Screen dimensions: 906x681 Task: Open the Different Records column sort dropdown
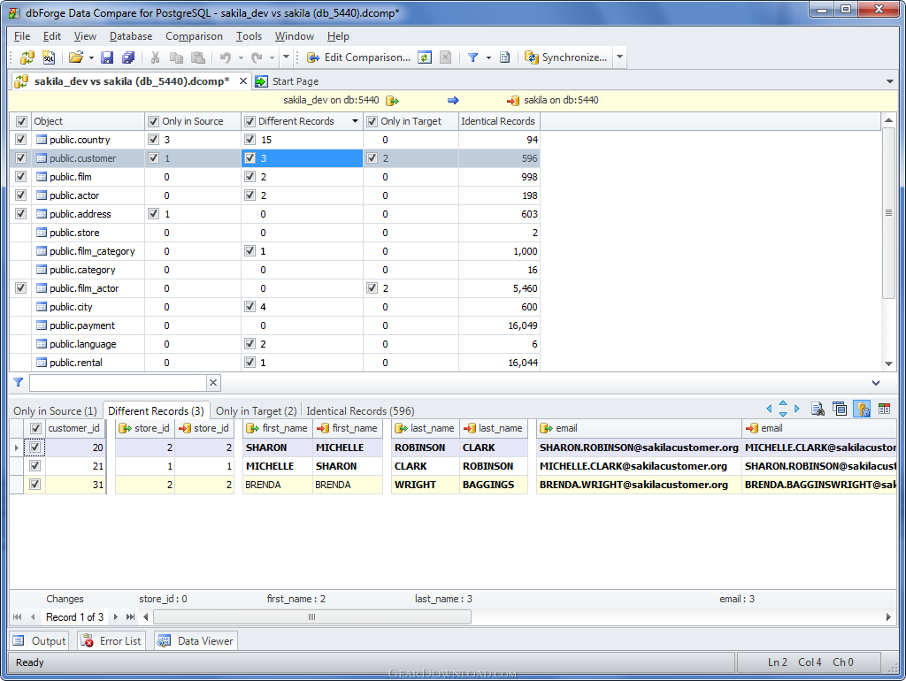click(355, 121)
